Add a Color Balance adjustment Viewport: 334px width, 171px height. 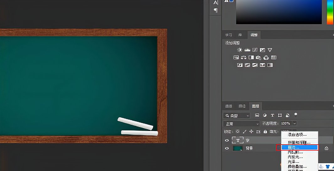tap(244, 57)
